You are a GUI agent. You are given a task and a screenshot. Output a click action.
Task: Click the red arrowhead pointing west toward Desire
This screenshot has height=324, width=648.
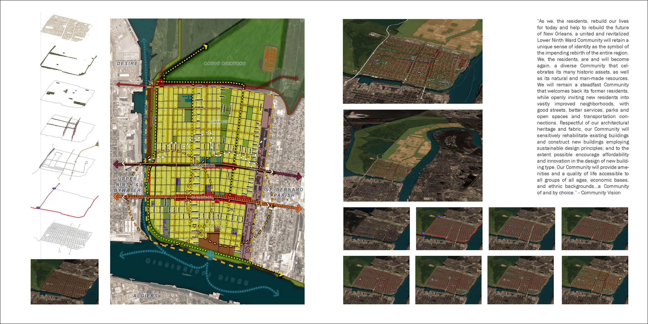click(x=118, y=84)
